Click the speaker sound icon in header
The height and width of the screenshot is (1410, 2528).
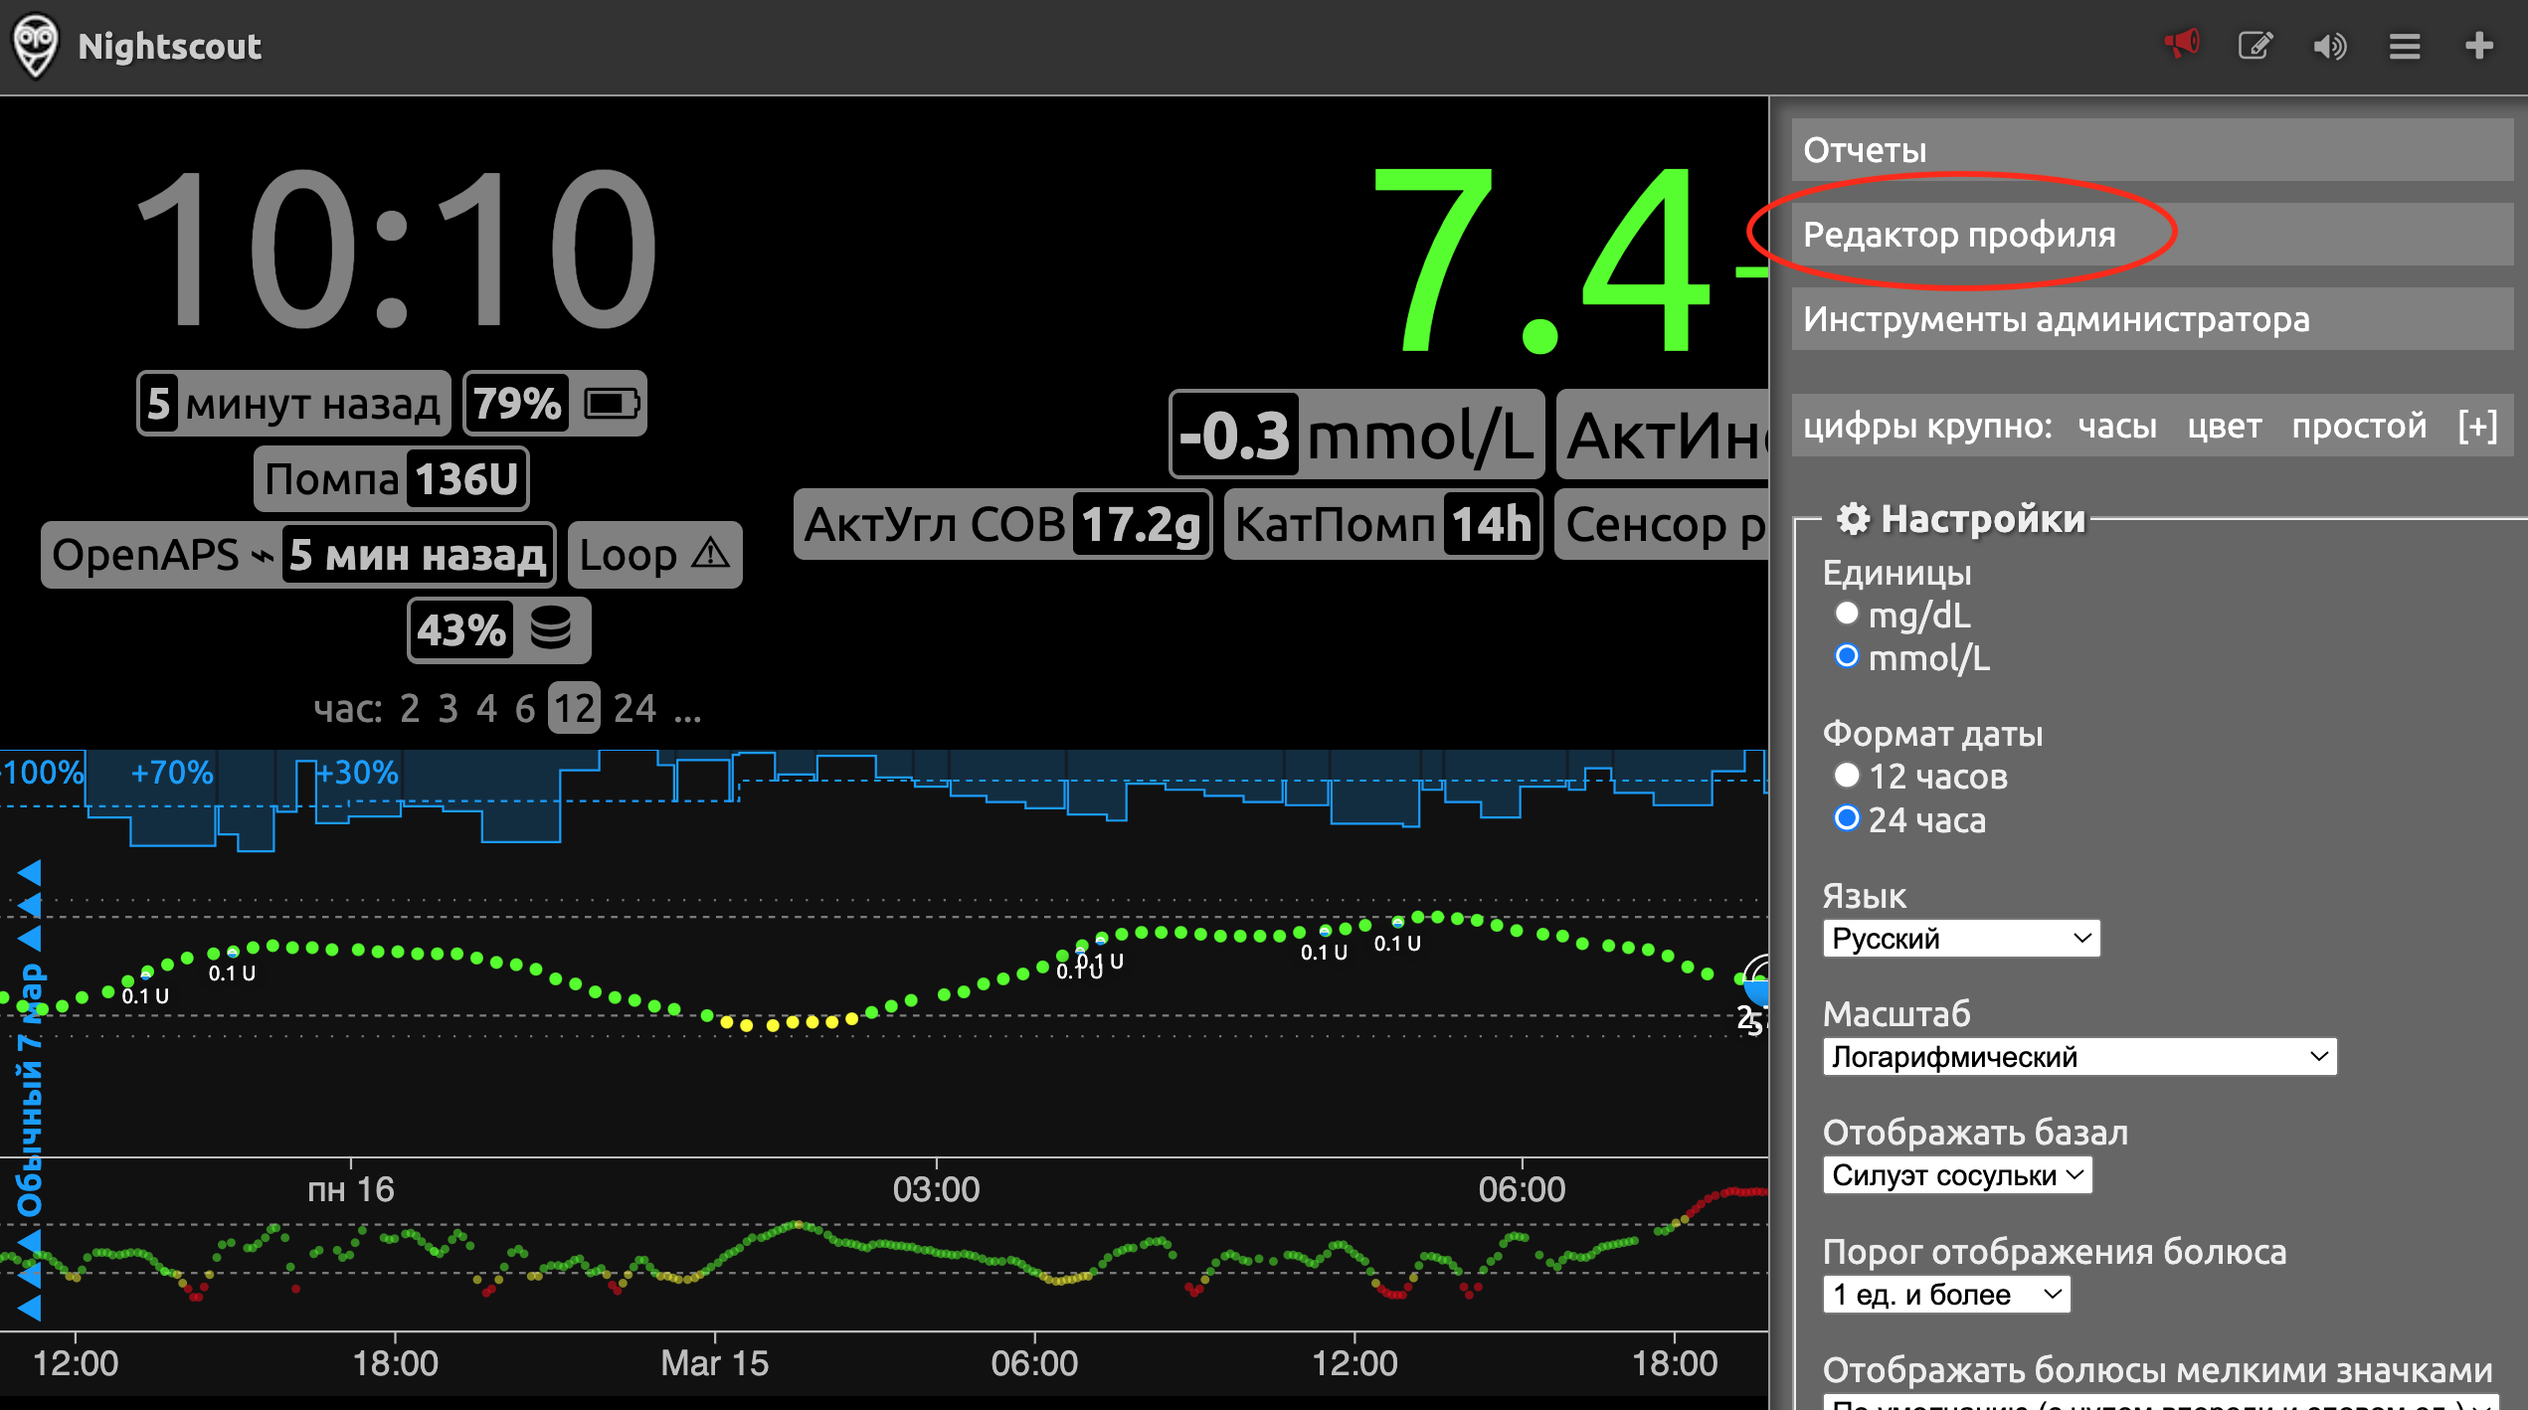[x=2330, y=46]
